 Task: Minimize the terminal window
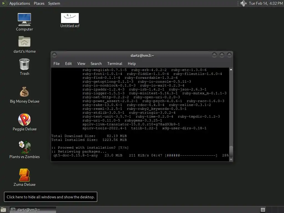tap(214, 55)
